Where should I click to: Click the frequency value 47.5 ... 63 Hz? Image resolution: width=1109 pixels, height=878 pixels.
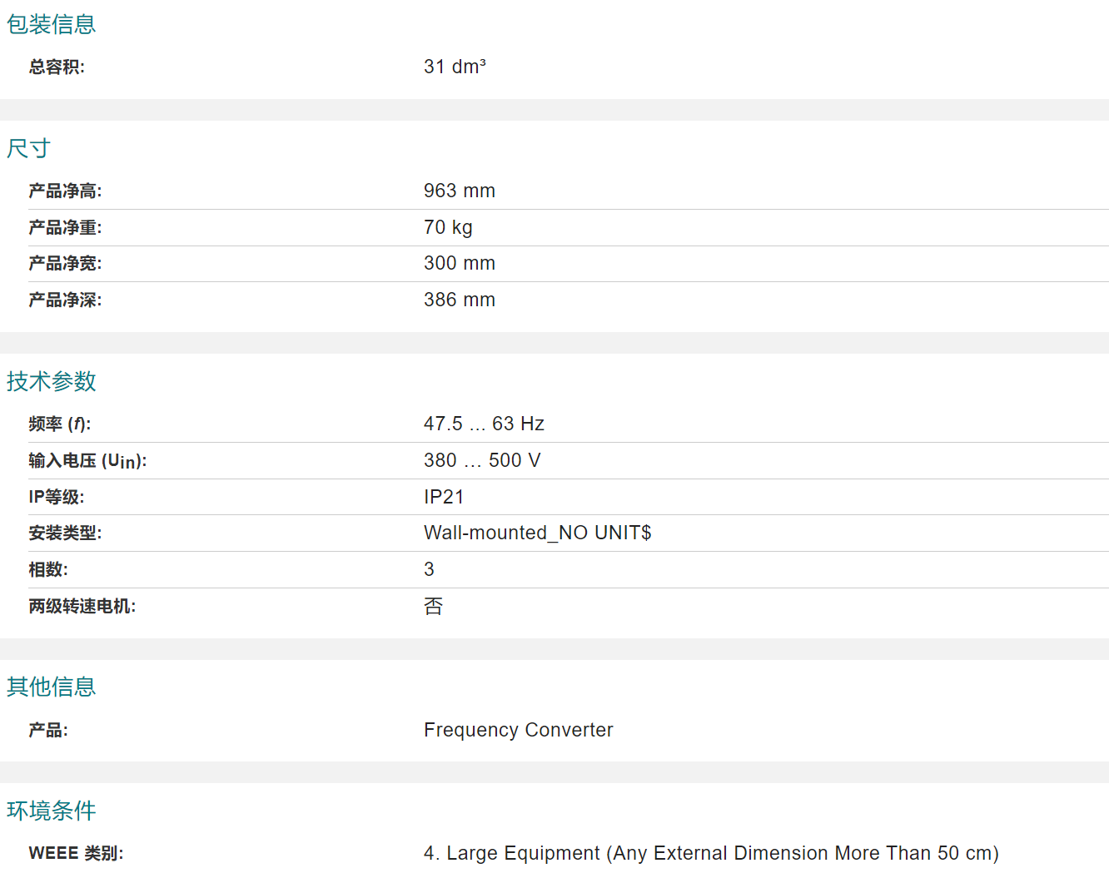(484, 424)
